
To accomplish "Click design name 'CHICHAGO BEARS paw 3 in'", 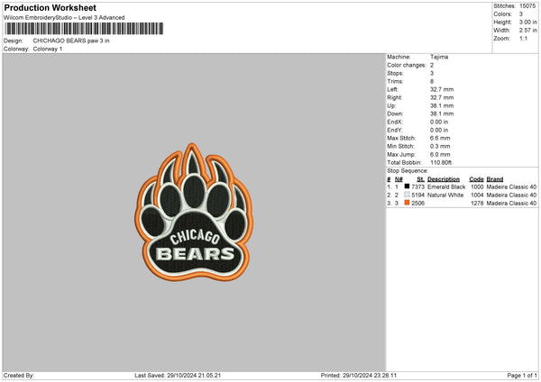I will click(x=71, y=41).
